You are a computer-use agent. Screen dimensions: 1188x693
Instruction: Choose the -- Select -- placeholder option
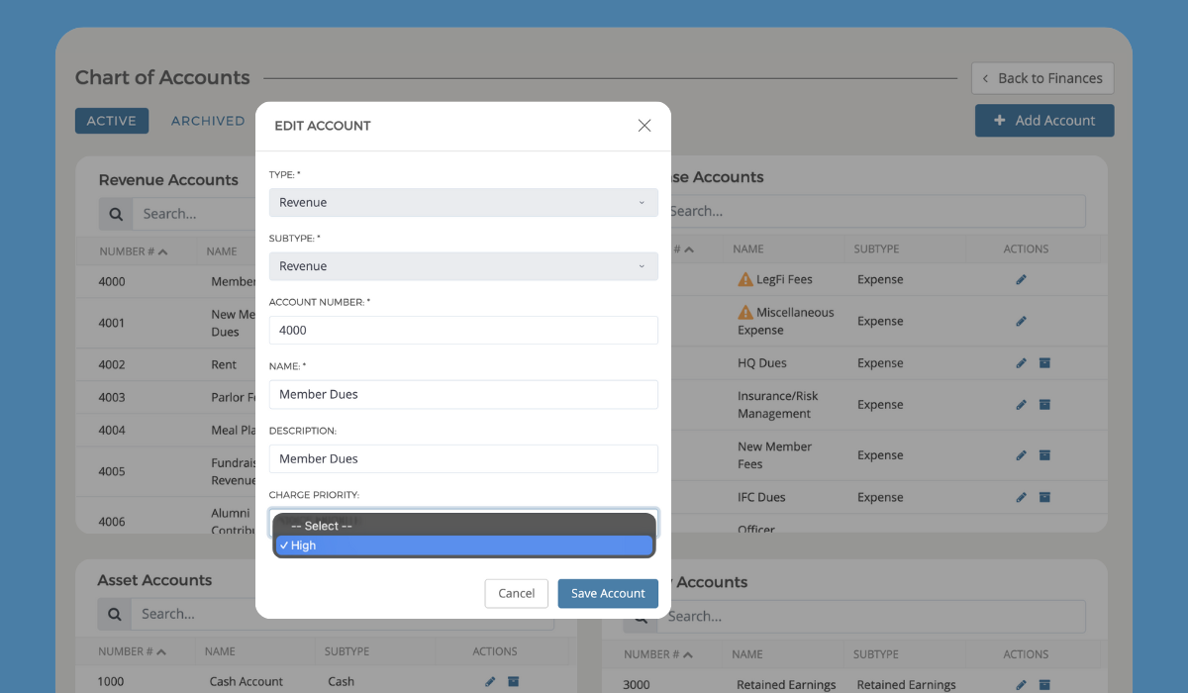click(463, 525)
